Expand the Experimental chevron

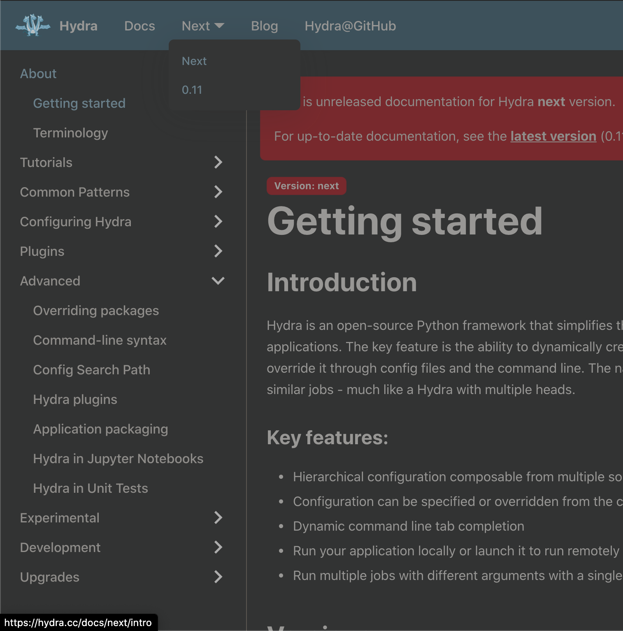[218, 518]
